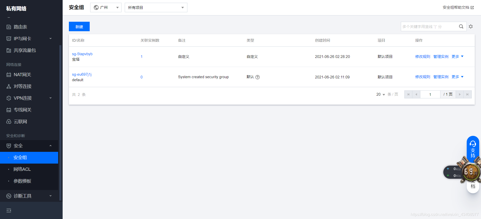Viewport: 481px width, 219px height.
Task: Click the route table (路由表) sidebar icon
Action: pos(9,27)
